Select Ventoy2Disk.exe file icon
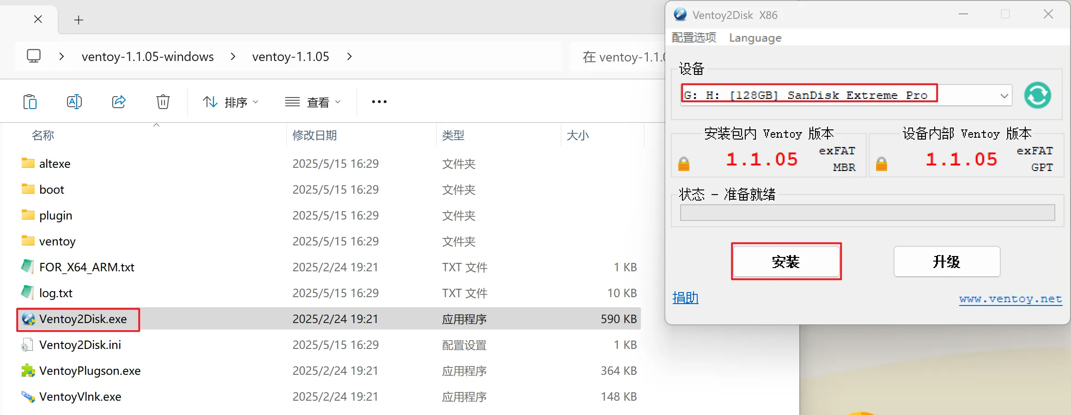This screenshot has width=1071, height=415. [28, 318]
